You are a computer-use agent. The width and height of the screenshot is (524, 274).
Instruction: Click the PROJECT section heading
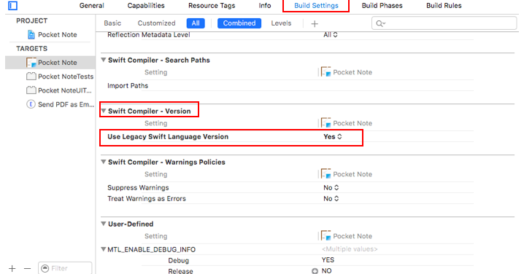point(32,20)
